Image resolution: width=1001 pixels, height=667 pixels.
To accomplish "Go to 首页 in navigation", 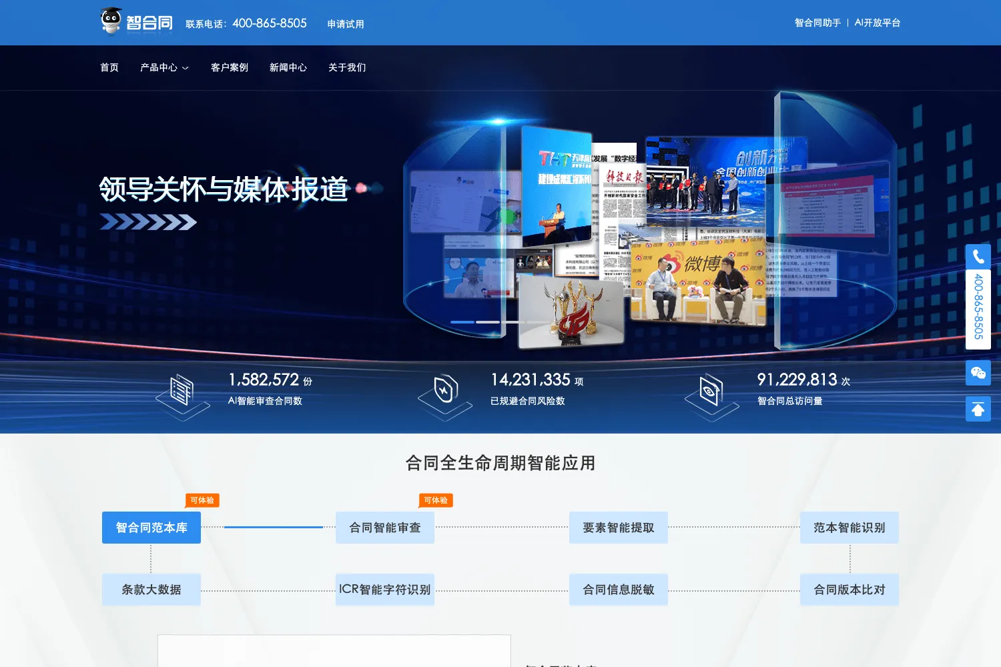I will pos(109,67).
